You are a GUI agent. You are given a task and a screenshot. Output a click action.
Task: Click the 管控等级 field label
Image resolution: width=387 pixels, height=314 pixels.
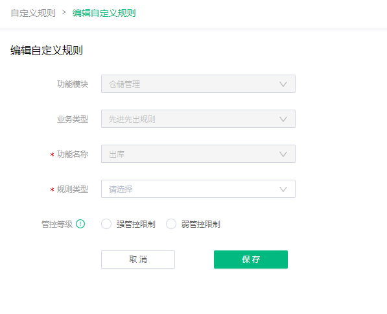[x=57, y=224]
